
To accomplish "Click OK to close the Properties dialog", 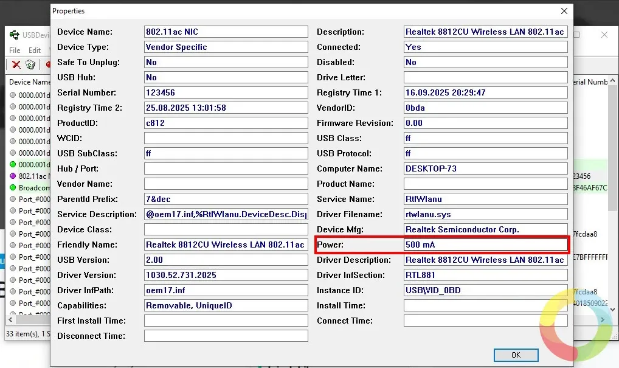I will pos(516,355).
